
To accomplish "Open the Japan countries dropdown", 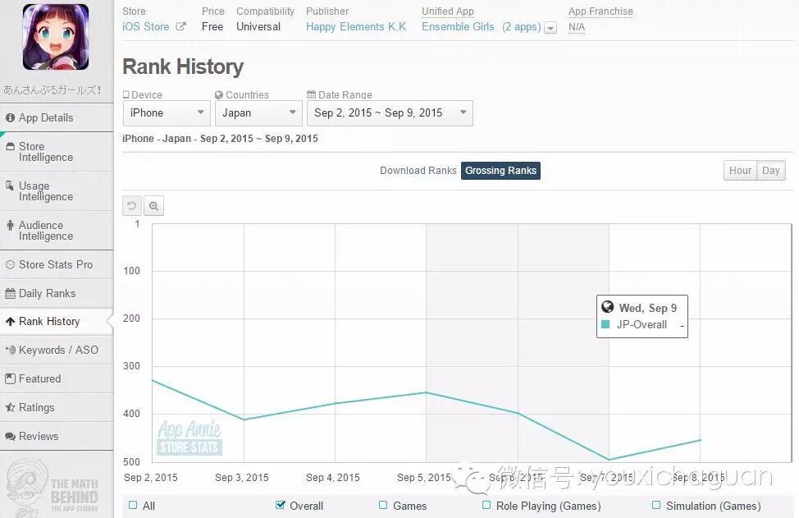I will (x=259, y=113).
